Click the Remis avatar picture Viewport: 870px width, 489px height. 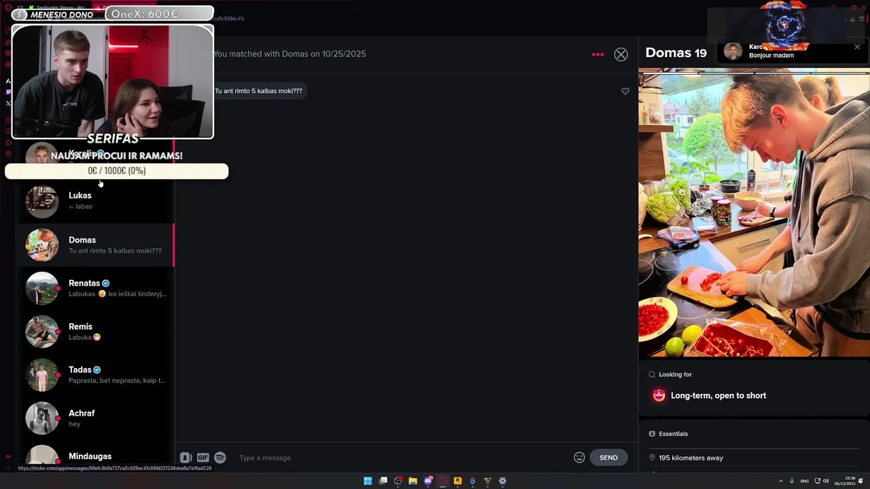pos(42,331)
